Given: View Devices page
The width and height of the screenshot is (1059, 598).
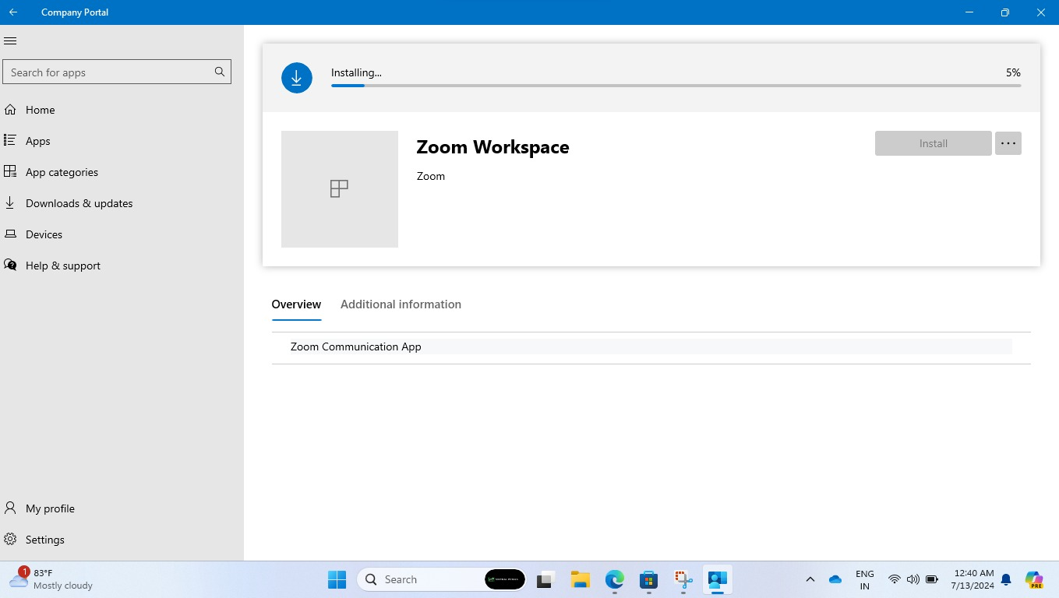Looking at the screenshot, I should click(122, 234).
